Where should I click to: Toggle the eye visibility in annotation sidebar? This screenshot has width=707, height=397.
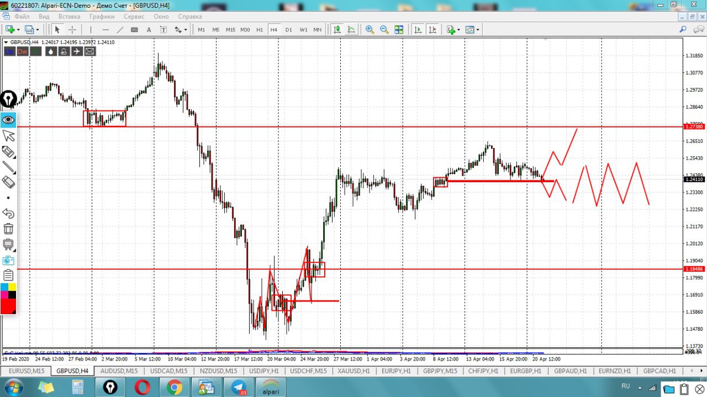pyautogui.click(x=8, y=119)
